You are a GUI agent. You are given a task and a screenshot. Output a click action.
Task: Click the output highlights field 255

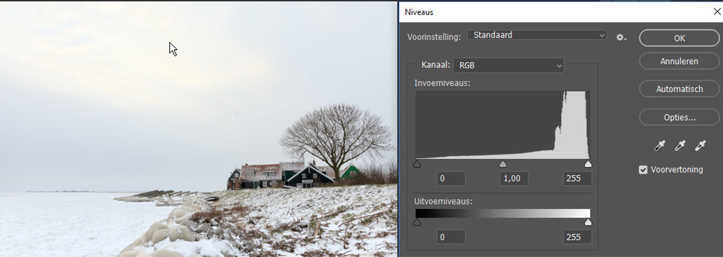(x=577, y=237)
